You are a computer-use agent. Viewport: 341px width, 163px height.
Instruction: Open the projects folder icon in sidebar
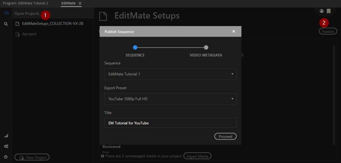pyautogui.click(x=7, y=13)
